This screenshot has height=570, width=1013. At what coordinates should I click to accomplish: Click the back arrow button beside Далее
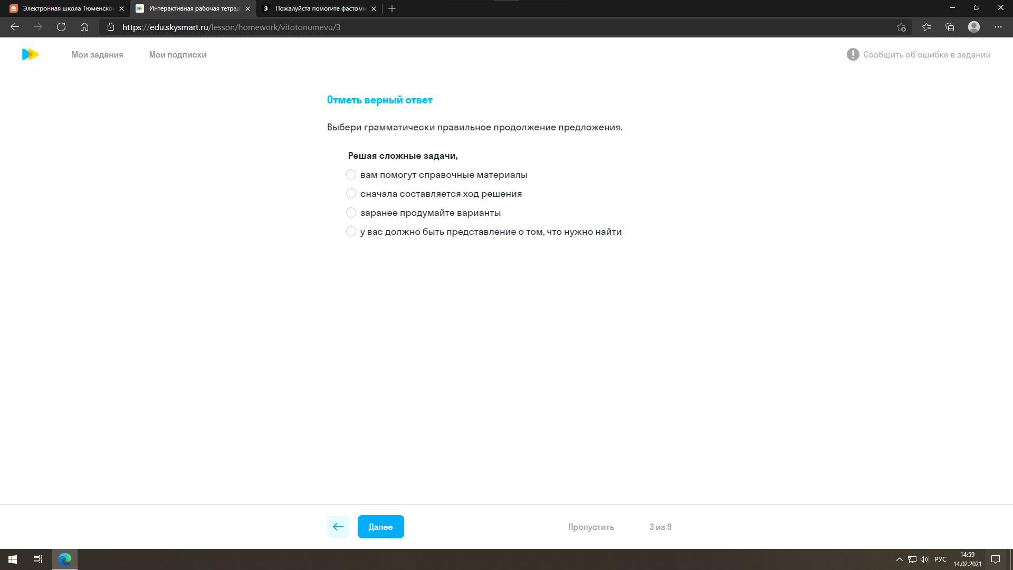[338, 527]
